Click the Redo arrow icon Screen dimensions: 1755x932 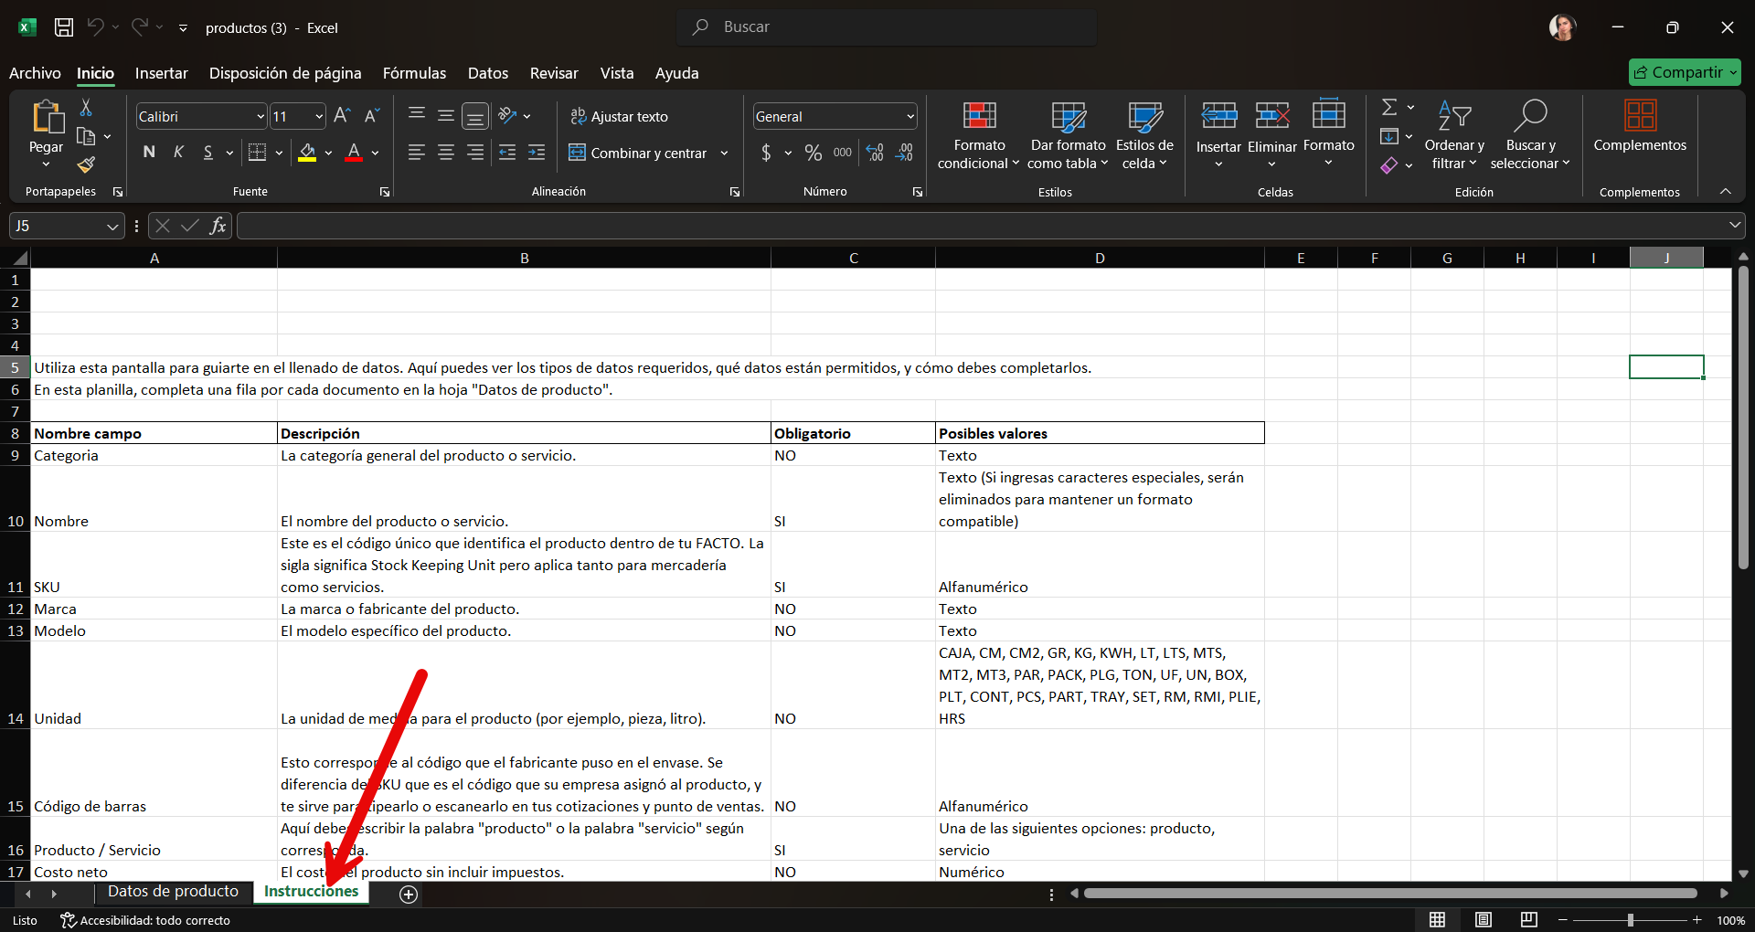[139, 27]
